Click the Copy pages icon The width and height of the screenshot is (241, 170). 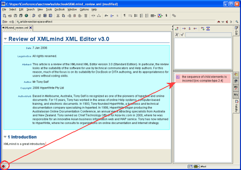[x=64, y=16]
